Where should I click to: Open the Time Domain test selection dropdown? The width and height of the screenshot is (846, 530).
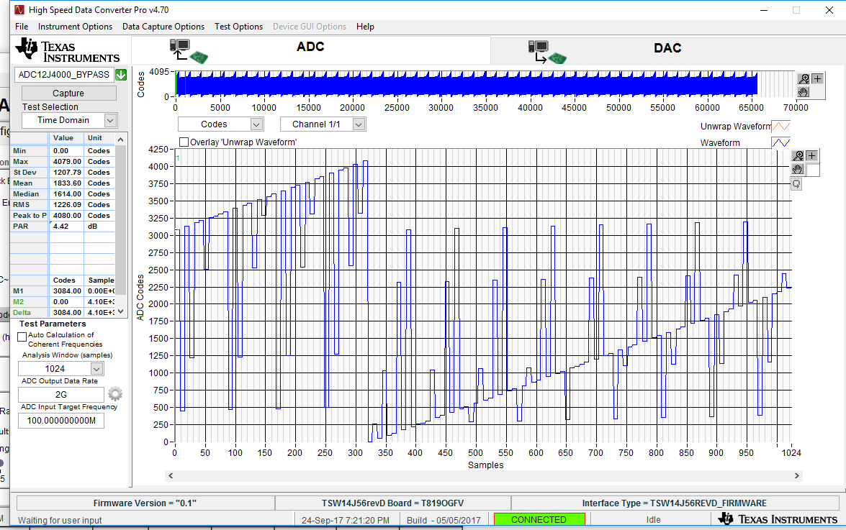click(110, 120)
